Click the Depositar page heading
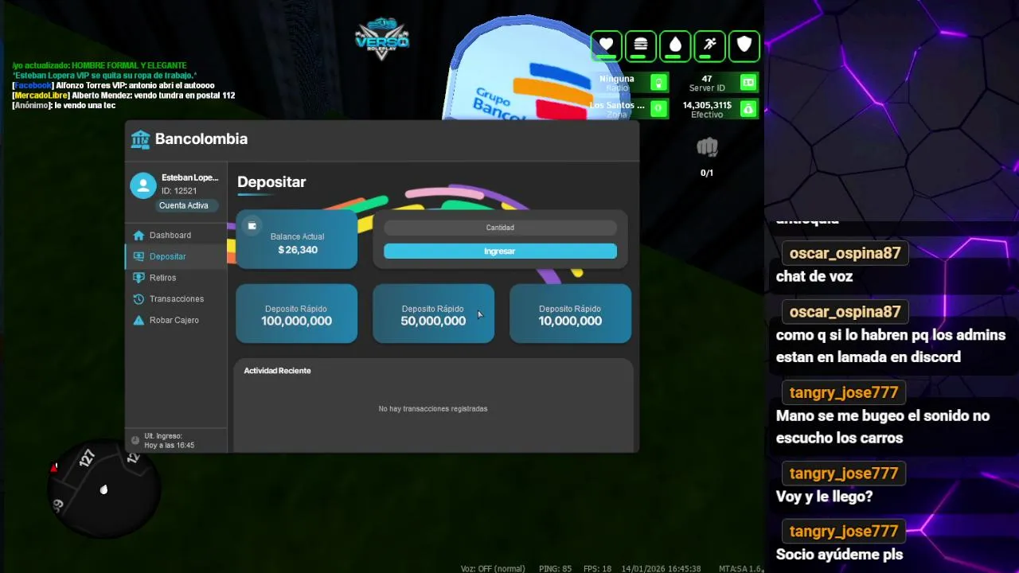1019x573 pixels. click(271, 182)
